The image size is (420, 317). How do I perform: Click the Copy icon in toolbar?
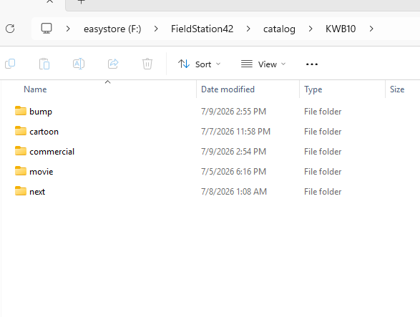point(10,64)
